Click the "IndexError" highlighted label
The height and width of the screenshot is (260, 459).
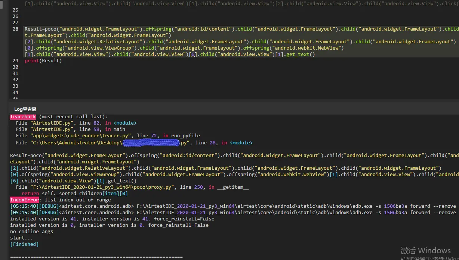[24, 200]
